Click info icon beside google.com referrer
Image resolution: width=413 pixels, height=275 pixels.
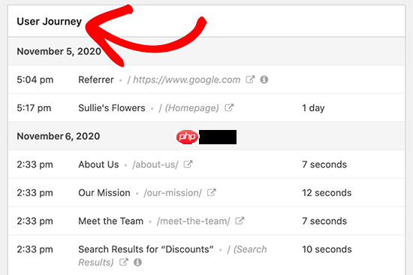pyautogui.click(x=264, y=80)
